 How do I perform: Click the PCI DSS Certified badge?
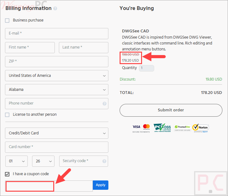click(x=162, y=128)
